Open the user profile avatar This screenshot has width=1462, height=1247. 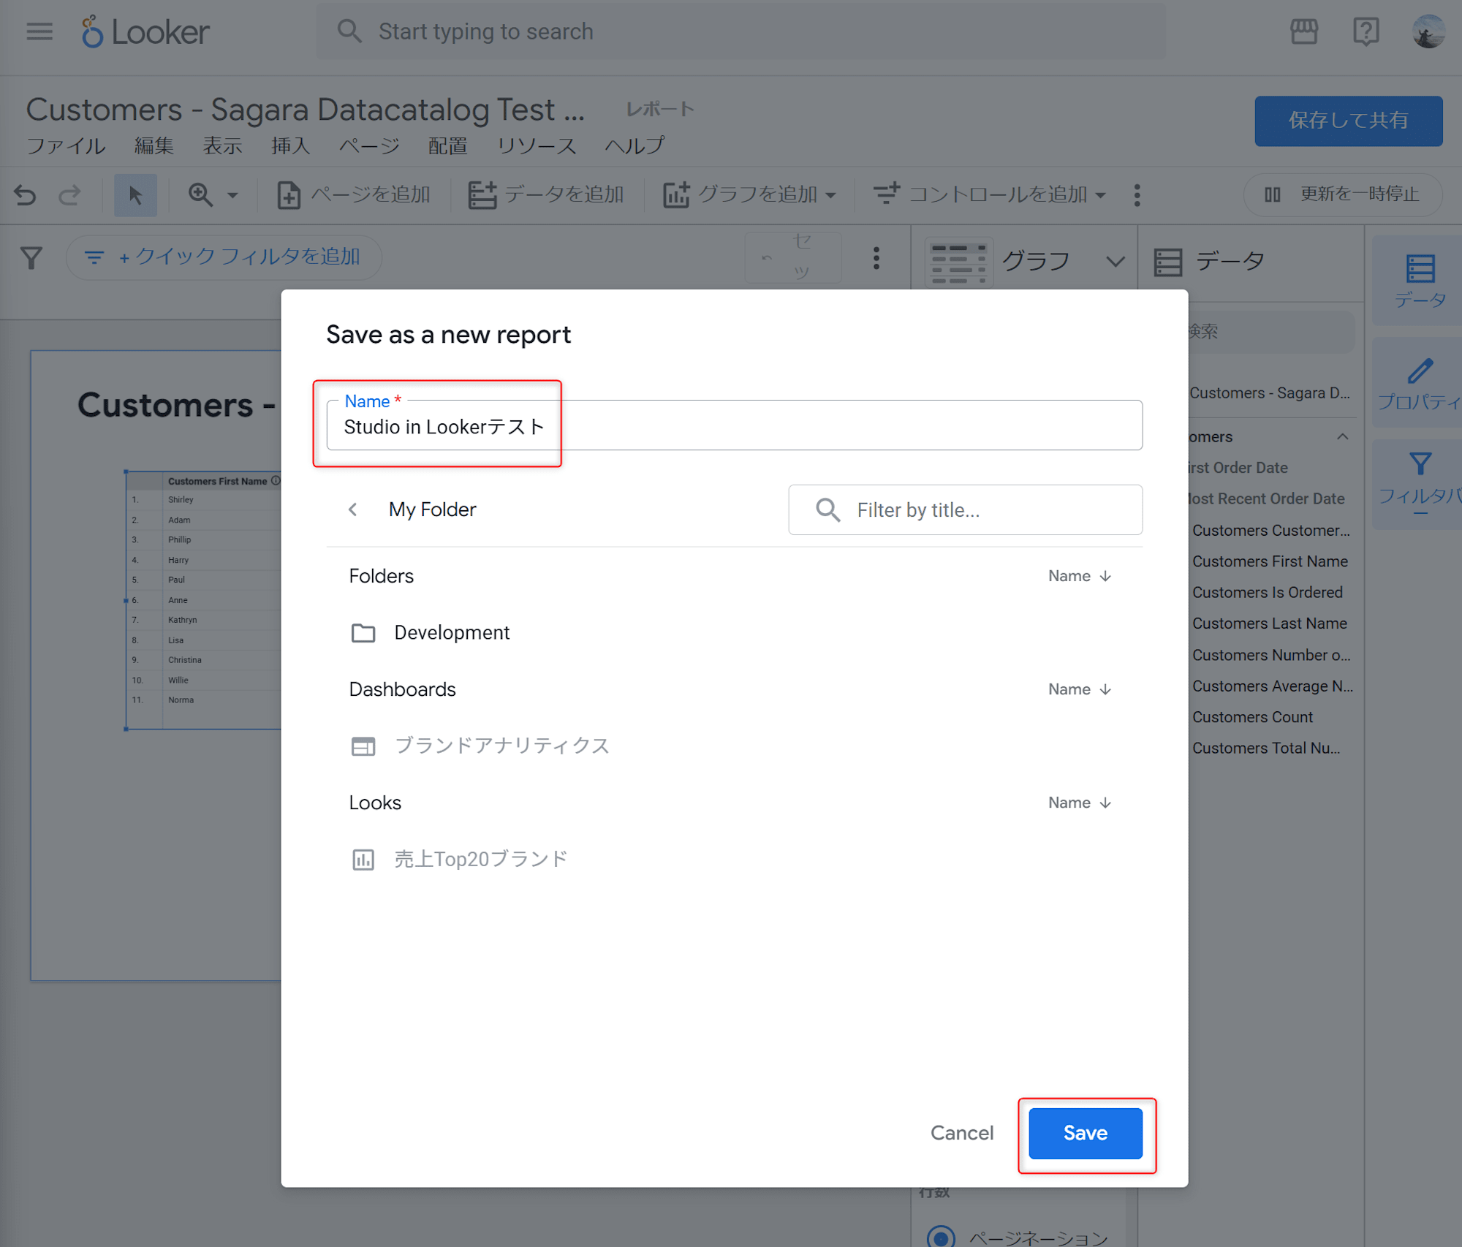(x=1428, y=31)
